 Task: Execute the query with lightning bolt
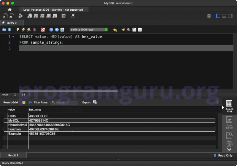pos(18,30)
